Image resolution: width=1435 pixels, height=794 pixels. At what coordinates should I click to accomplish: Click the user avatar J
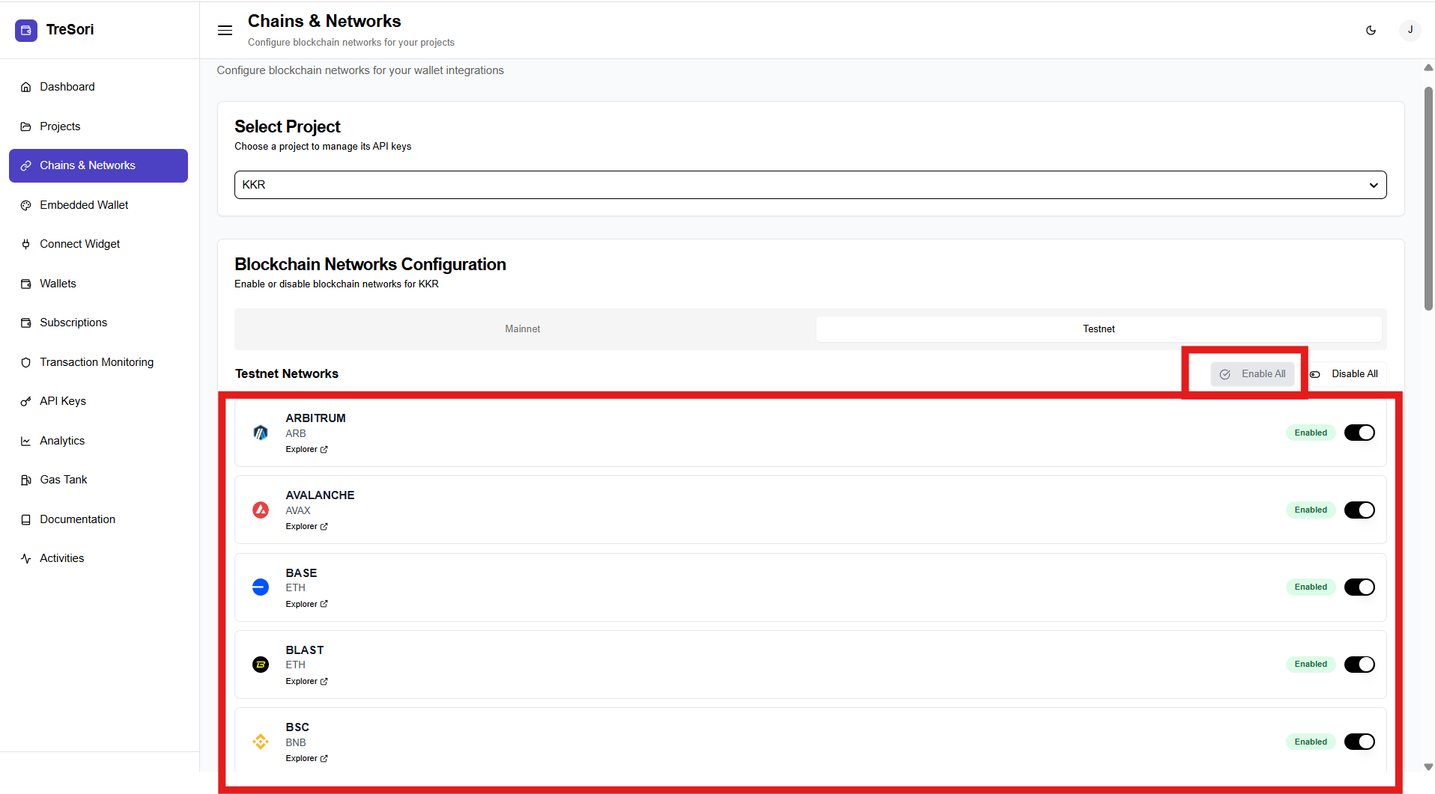click(x=1410, y=30)
